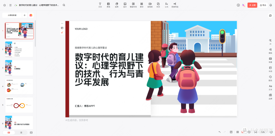The width and height of the screenshot is (275, 136).
Task: Insert 音视频 audio or video
Action: pyautogui.click(x=150, y=5)
